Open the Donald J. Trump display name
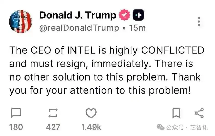 click(78, 15)
